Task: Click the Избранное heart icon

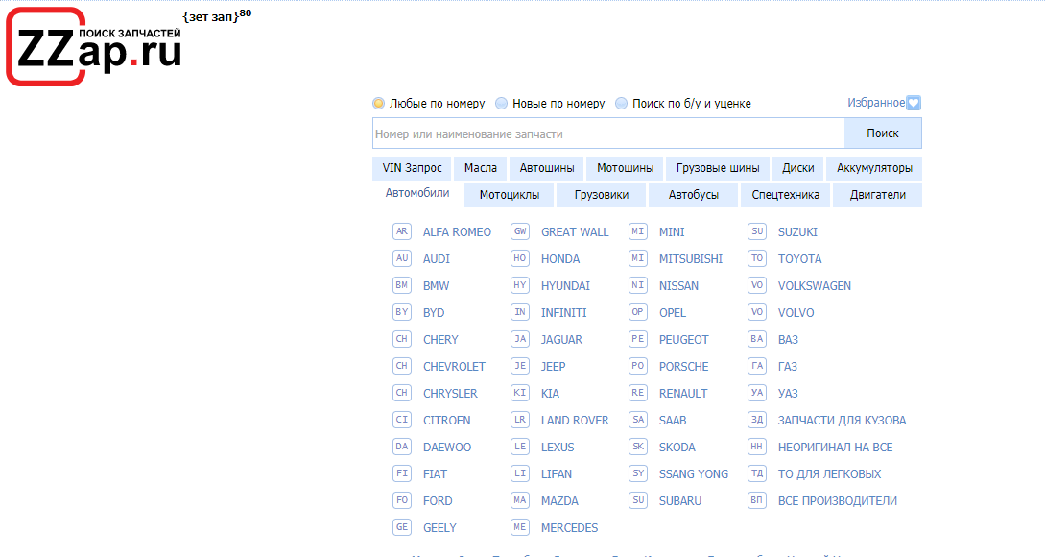Action: (914, 103)
